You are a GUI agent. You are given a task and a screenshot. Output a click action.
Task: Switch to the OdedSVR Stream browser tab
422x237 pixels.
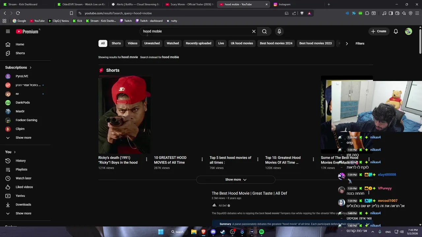pyautogui.click(x=81, y=4)
